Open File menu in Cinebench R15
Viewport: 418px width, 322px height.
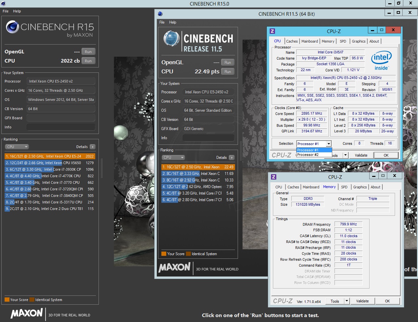tap(6, 11)
